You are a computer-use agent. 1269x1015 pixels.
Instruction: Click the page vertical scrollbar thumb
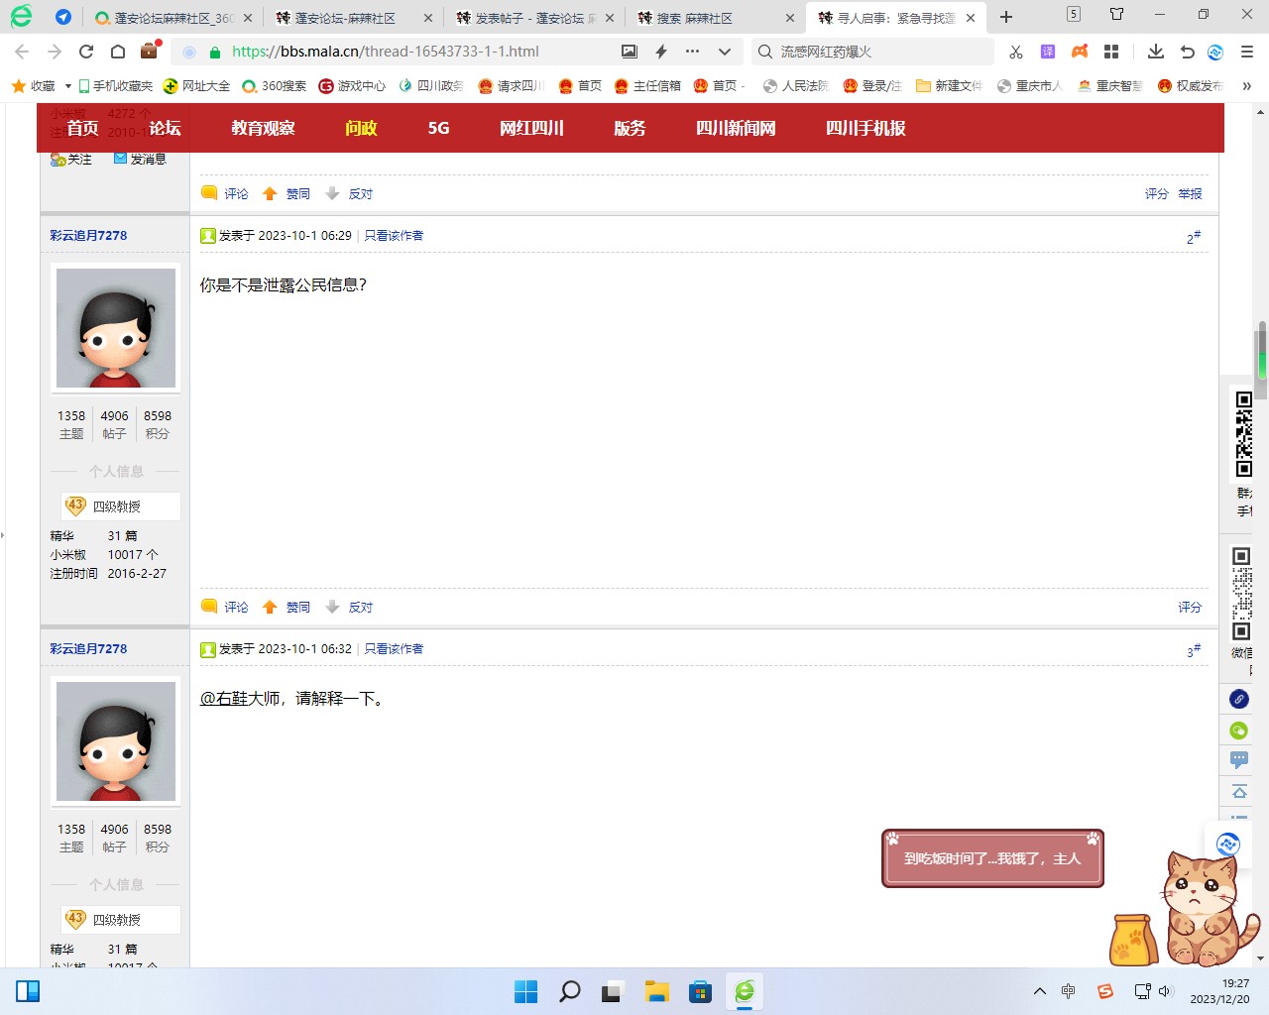(x=1261, y=352)
